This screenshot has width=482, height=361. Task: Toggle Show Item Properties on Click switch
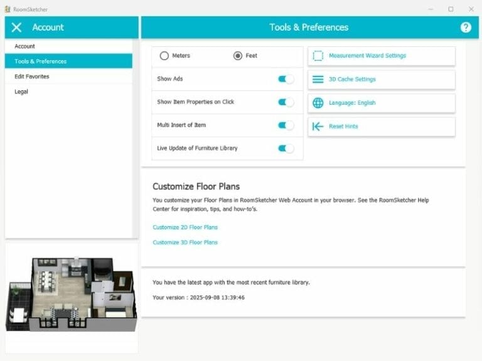pos(286,102)
